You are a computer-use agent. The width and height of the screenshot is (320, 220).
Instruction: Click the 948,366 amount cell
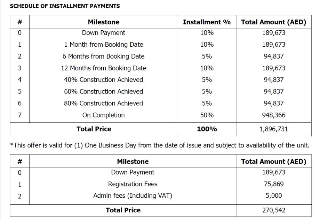tap(273, 115)
